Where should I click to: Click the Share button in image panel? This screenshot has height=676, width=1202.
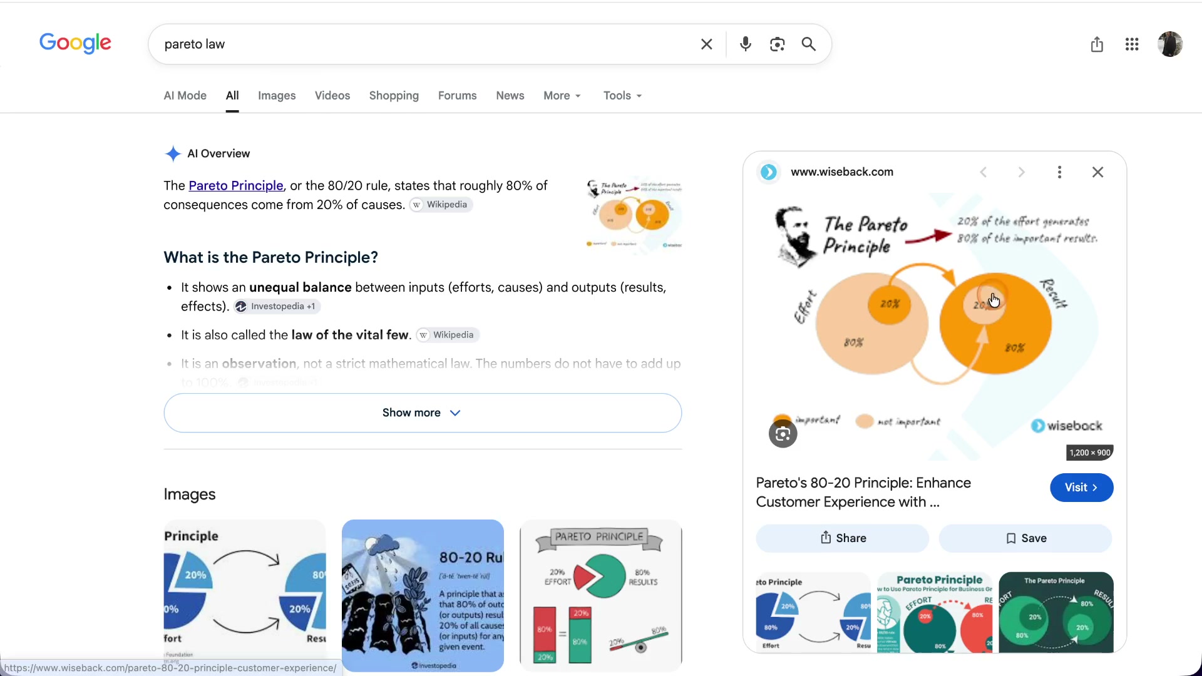pyautogui.click(x=843, y=538)
